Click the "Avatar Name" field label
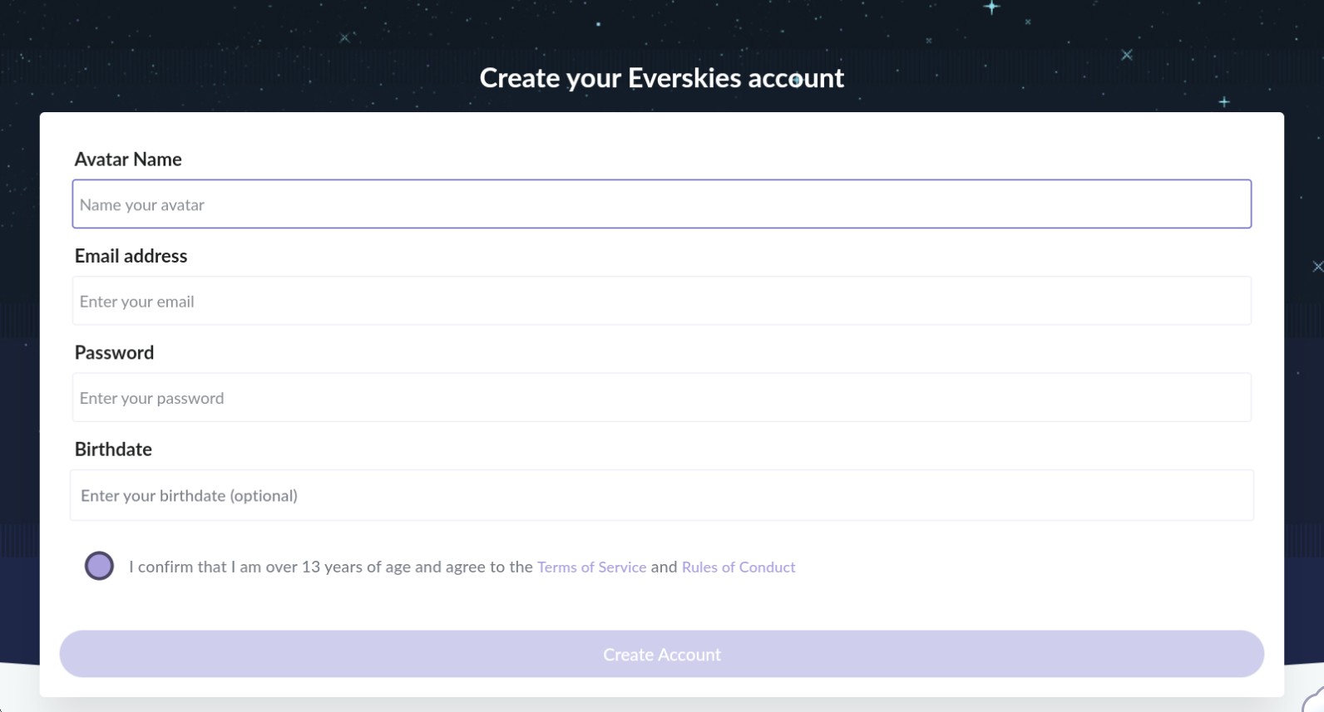 [x=128, y=160]
